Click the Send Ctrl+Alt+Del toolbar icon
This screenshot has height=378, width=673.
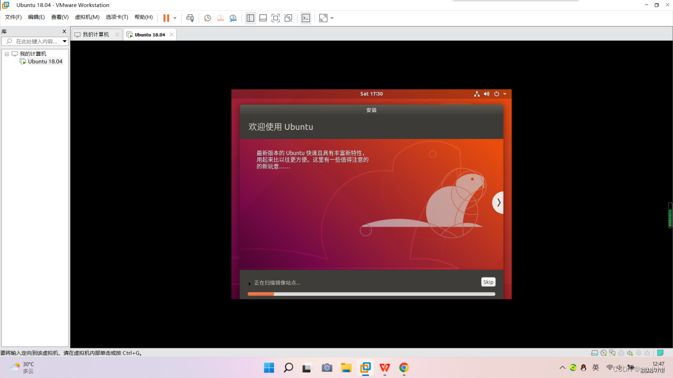[190, 18]
